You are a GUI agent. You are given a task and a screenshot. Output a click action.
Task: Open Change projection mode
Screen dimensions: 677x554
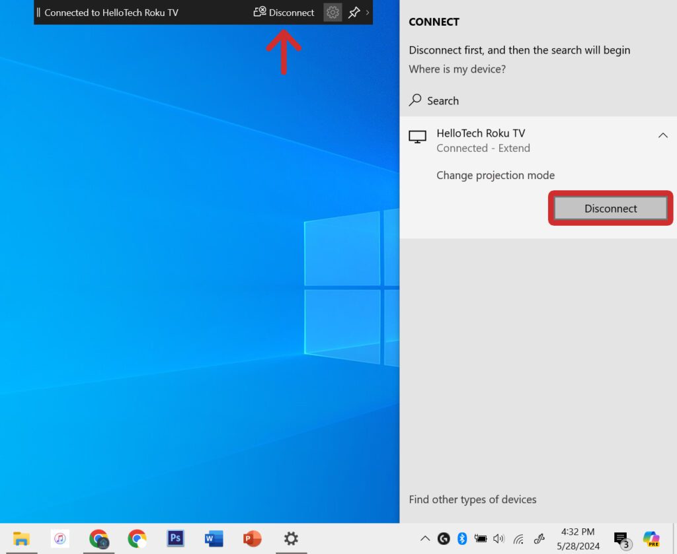[x=495, y=175]
